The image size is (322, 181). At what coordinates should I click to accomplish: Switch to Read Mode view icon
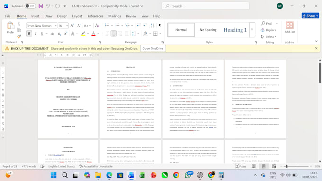click(254, 166)
